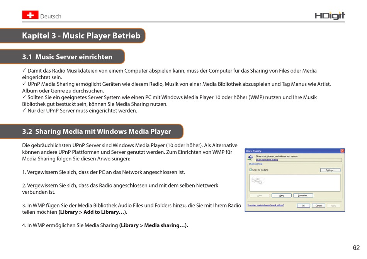Image resolution: width=367 pixels, height=259 pixels.
Task: Confirm the dialog with OK
Action: (303, 206)
